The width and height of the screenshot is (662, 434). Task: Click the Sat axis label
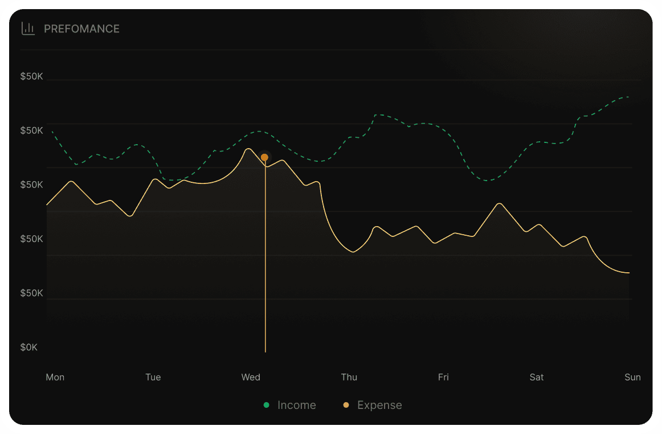(x=536, y=377)
